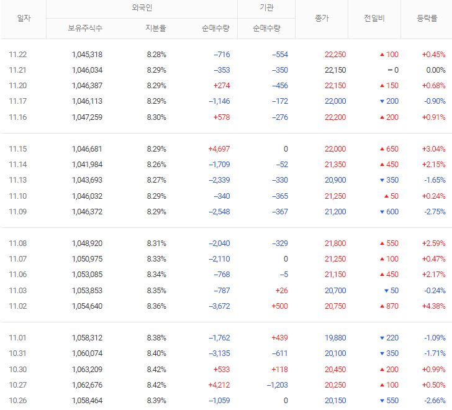Click the 기관 group header

266,8
